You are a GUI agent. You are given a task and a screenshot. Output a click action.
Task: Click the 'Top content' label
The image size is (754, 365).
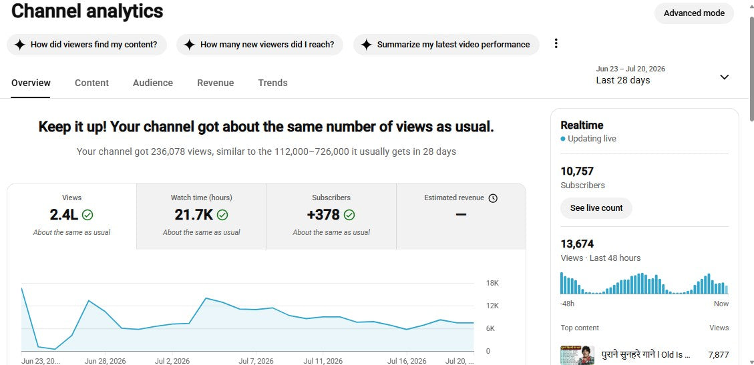(x=580, y=328)
